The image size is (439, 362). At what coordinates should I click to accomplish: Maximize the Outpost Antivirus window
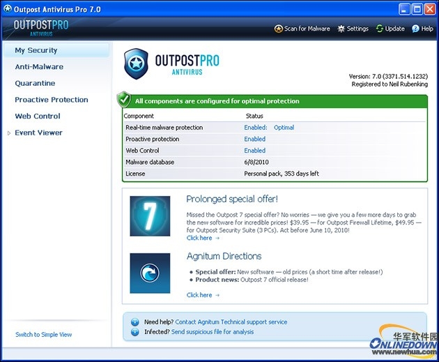(x=417, y=9)
